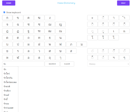Uncheck the Show keyboard checkbox
Screen dimensions: 133x112
point(4,12)
